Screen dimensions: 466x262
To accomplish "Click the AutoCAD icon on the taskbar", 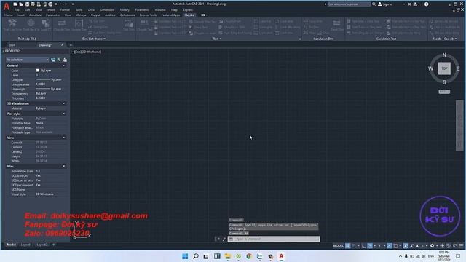I will (281, 256).
